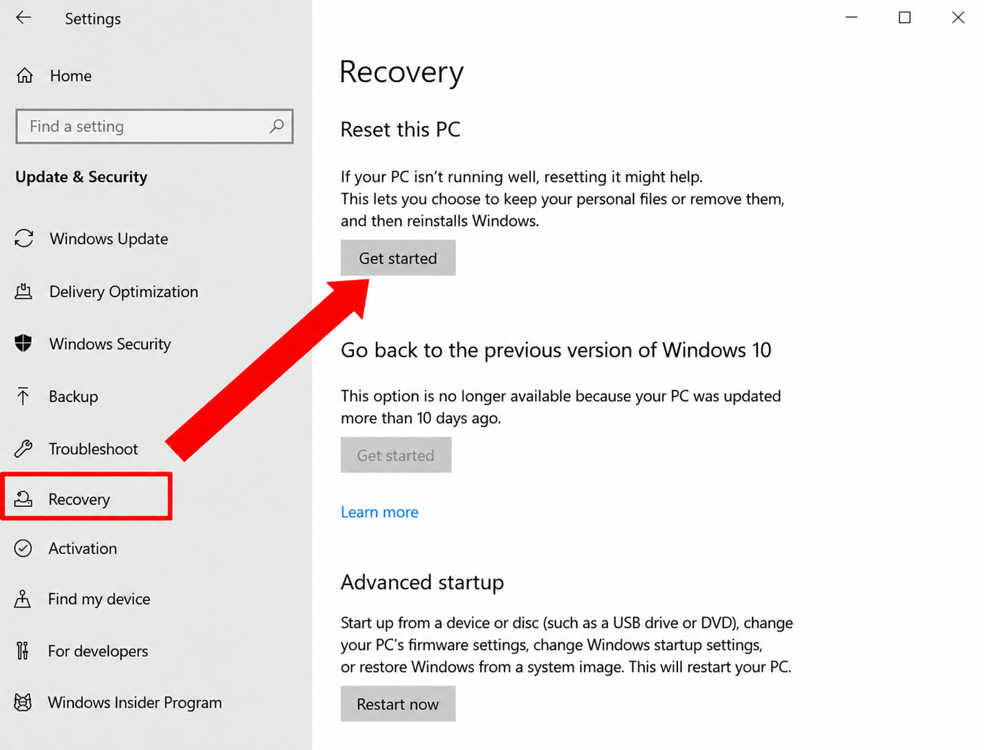Click the Windows Insider Program cat icon

(x=23, y=702)
